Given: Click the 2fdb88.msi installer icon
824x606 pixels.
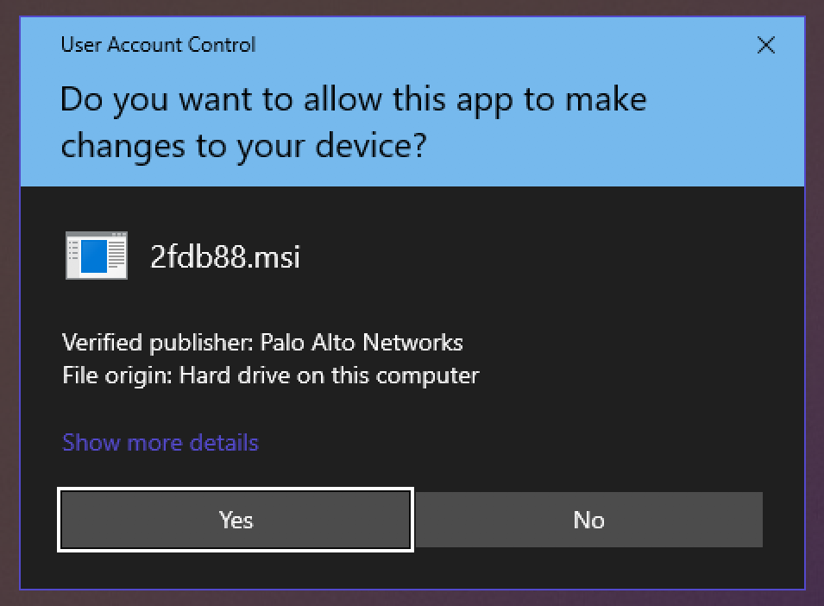Looking at the screenshot, I should click(x=96, y=256).
